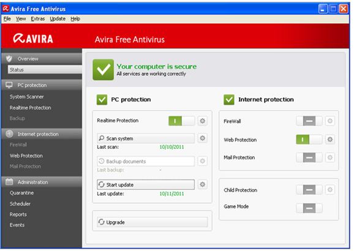
Task: Open Events in sidebar
Action: 17,225
